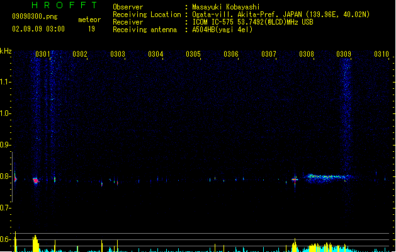This screenshot has height=252, width=396.
Task: Click the 0307 time marker
Action: tap(269, 54)
